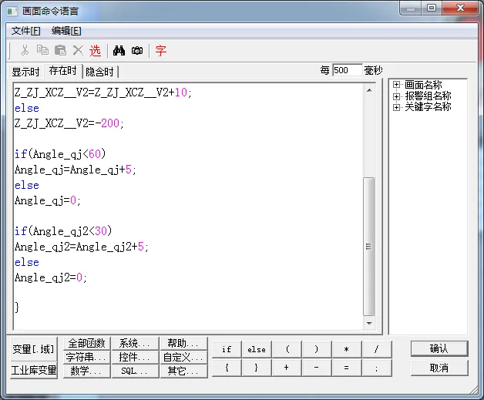484x400 pixels.
Task: Click the scroll up arrow of code editor
Action: pos(369,90)
